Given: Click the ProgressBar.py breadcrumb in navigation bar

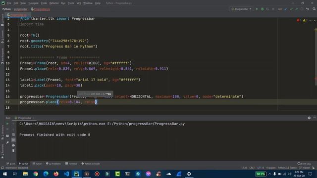Looking at the screenshot, I should point(41,9).
